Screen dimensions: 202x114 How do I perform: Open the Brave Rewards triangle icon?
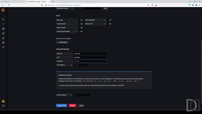point(156,5)
